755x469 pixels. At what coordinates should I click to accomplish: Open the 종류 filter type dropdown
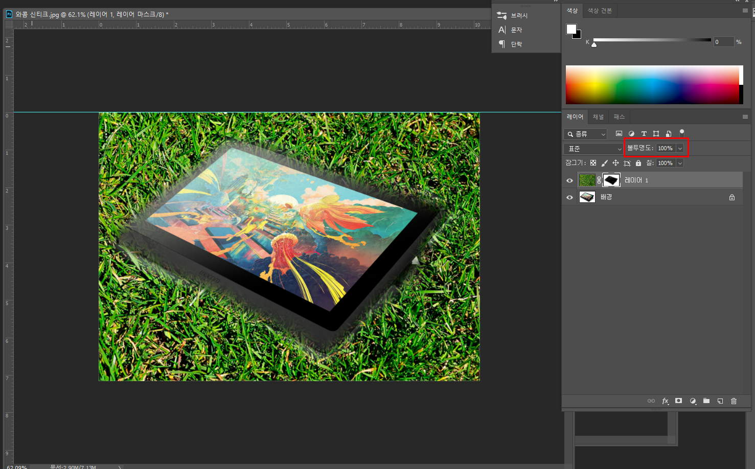click(x=585, y=134)
